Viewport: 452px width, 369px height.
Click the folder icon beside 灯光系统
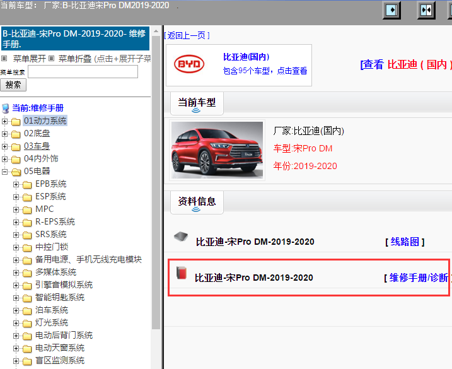point(27,324)
